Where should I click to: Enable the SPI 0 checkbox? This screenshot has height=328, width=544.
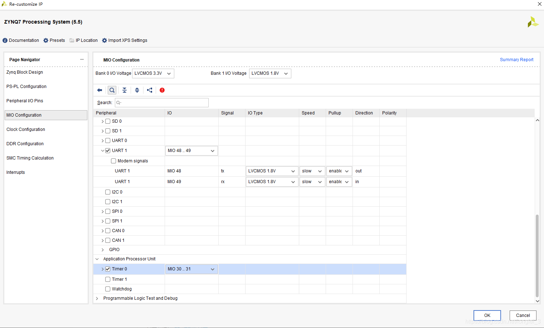[108, 211]
